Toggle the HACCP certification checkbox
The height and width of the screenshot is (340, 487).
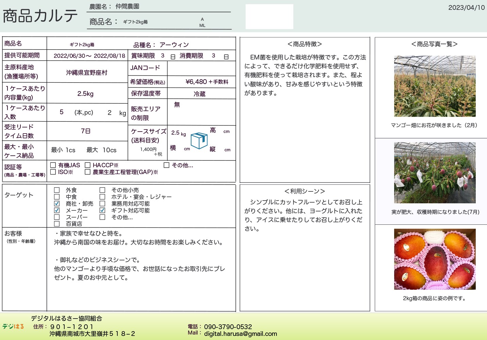[x=88, y=165]
